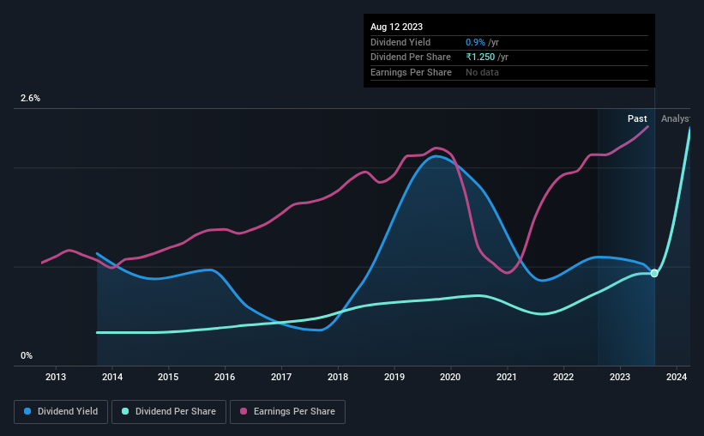Click the Aug 12 2023 tooltip date
The height and width of the screenshot is (436, 704).
[x=396, y=27]
